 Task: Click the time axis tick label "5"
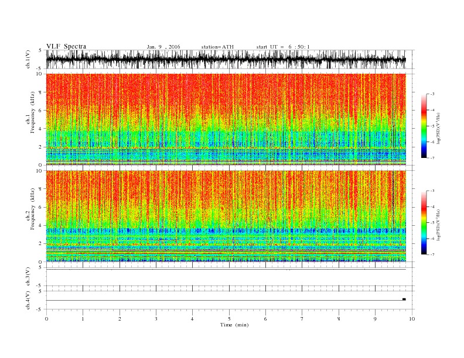point(229,319)
